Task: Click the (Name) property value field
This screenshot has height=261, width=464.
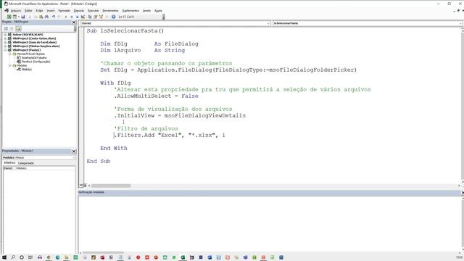Action: click(45, 168)
